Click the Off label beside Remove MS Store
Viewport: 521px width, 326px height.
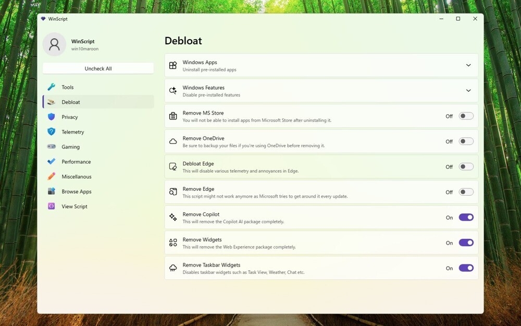click(x=449, y=116)
